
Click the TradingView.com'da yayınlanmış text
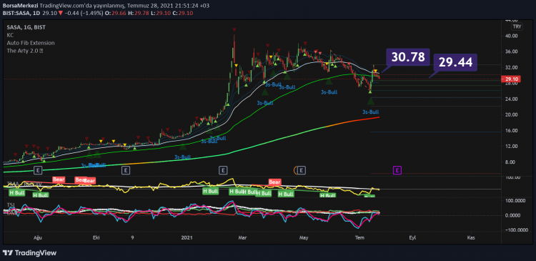click(x=82, y=6)
